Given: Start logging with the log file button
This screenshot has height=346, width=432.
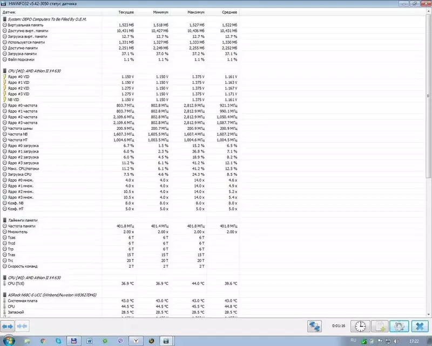Looking at the screenshot, I should (x=380, y=326).
